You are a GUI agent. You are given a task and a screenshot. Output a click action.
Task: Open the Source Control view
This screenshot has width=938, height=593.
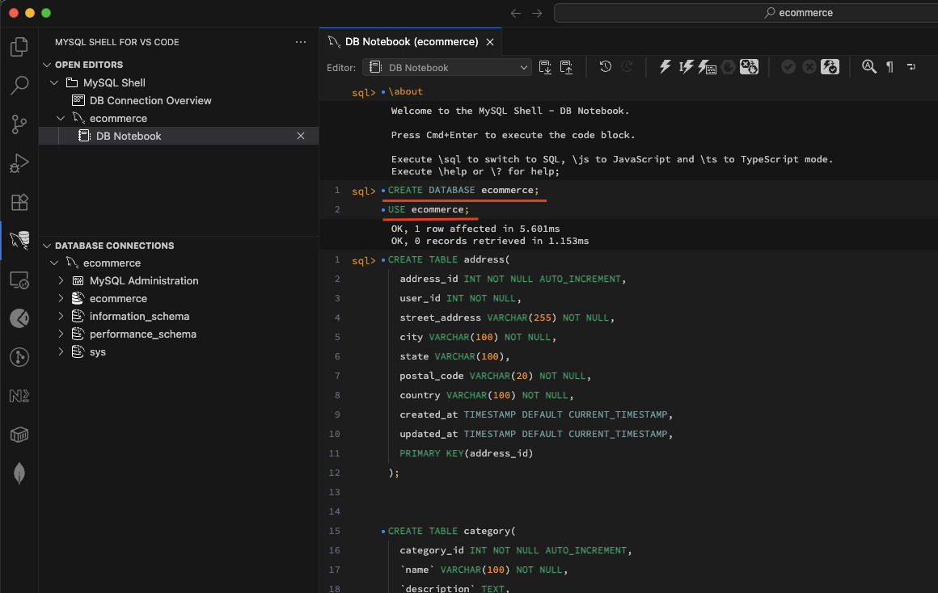click(x=19, y=124)
